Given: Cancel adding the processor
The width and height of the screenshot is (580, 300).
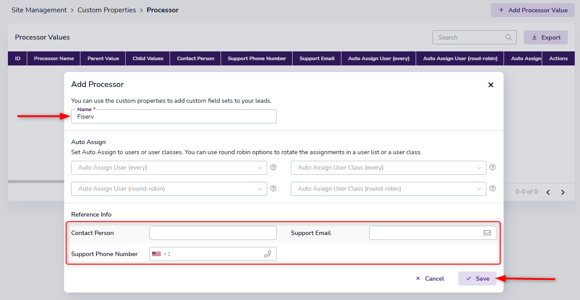Looking at the screenshot, I should [x=430, y=278].
